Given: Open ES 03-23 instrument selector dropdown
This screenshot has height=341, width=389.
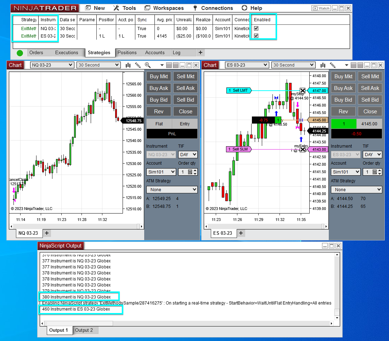Looking at the screenshot, I should pyautogui.click(x=247, y=65).
